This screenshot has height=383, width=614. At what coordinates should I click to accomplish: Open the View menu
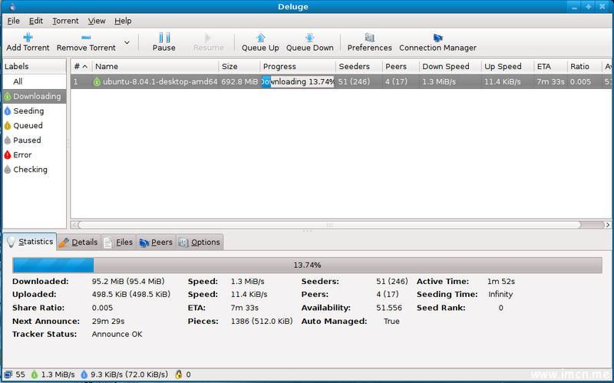pos(97,21)
